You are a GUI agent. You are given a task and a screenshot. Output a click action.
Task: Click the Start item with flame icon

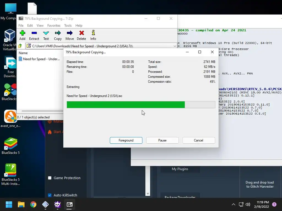point(56,132)
